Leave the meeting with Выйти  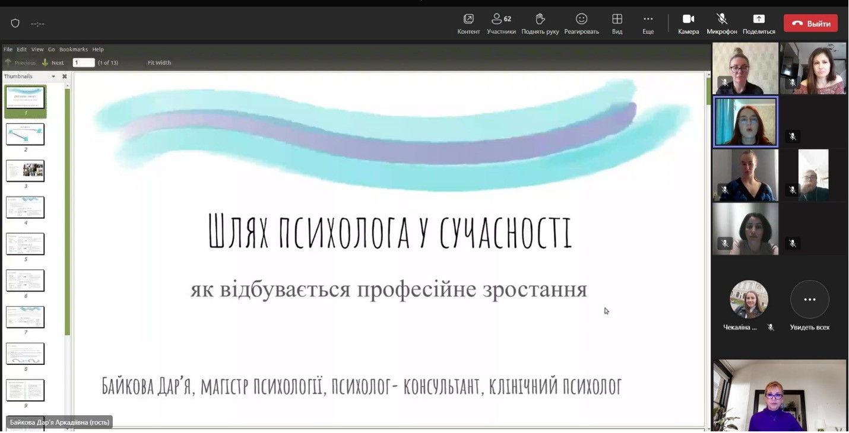(810, 23)
